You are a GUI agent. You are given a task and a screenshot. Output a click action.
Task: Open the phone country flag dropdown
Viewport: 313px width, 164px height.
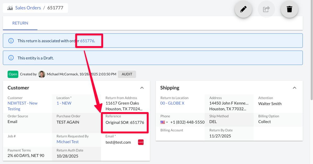(164, 122)
